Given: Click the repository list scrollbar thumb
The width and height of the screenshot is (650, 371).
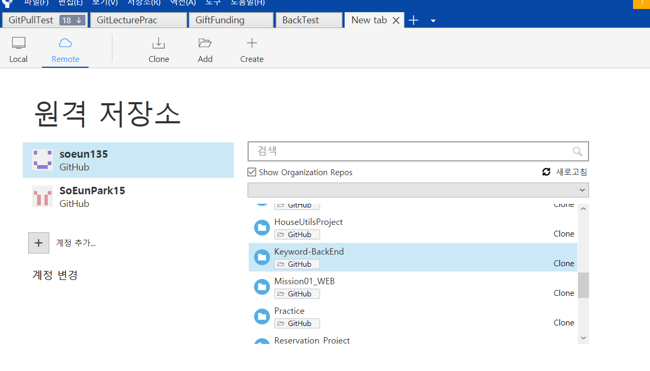Looking at the screenshot, I should tap(583, 285).
